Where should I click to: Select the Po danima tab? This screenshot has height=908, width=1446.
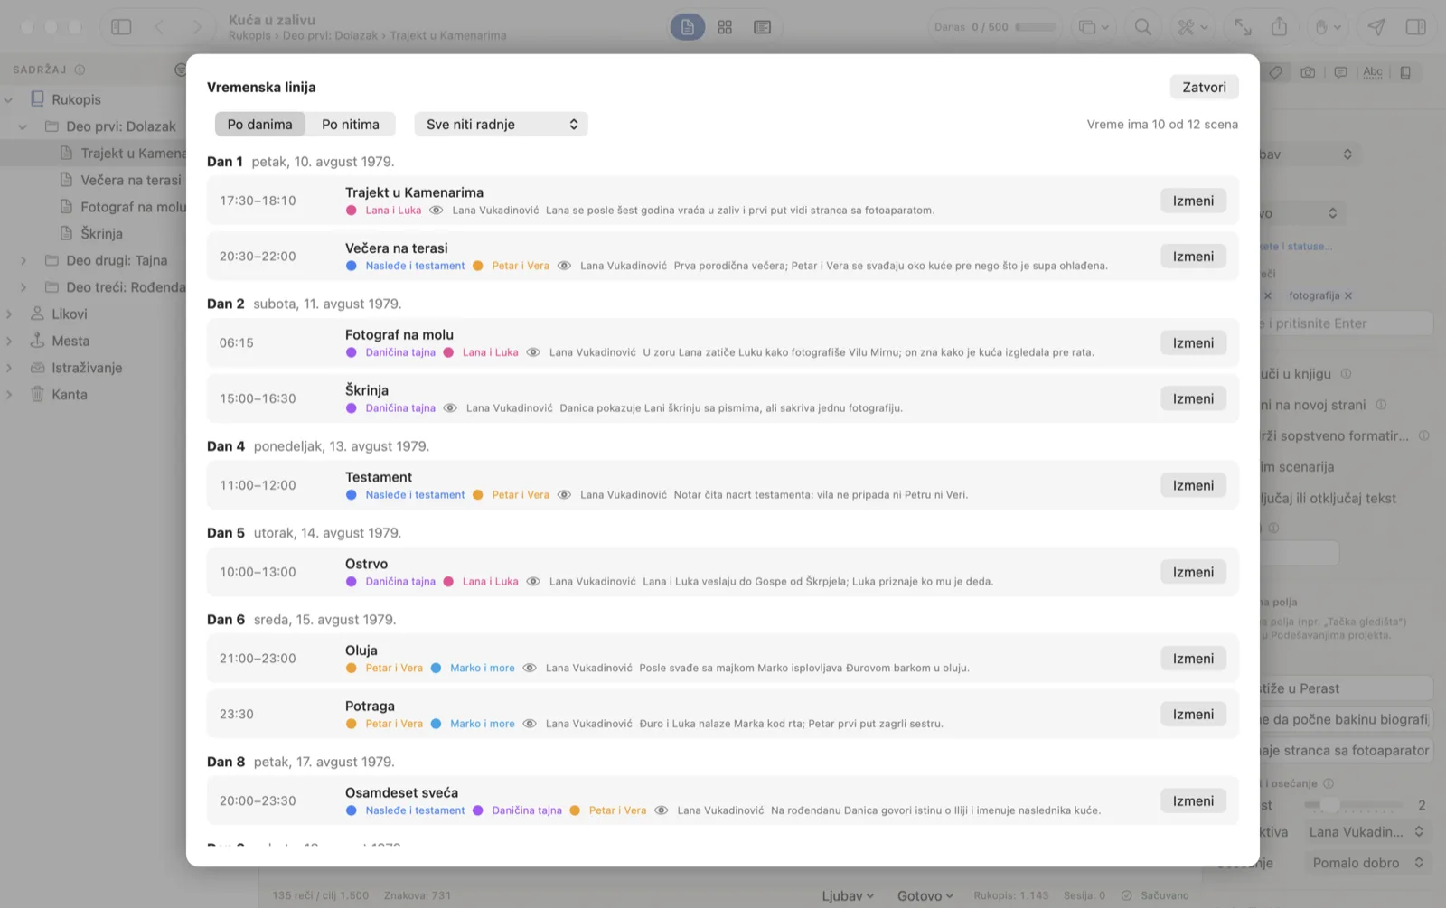pyautogui.click(x=260, y=125)
